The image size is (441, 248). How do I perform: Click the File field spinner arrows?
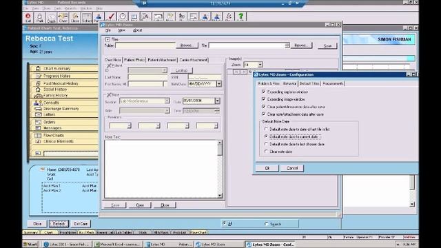point(287,45)
